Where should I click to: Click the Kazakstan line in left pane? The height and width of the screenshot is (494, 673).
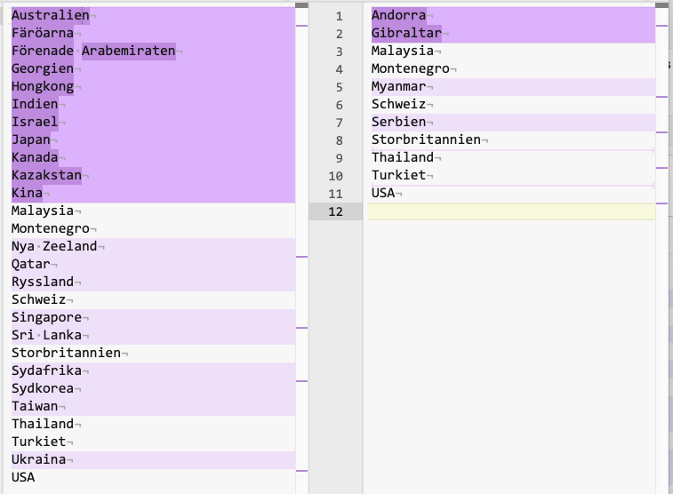tap(46, 175)
